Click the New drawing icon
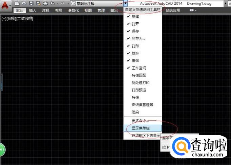The height and width of the screenshot is (165, 231). point(17,3)
